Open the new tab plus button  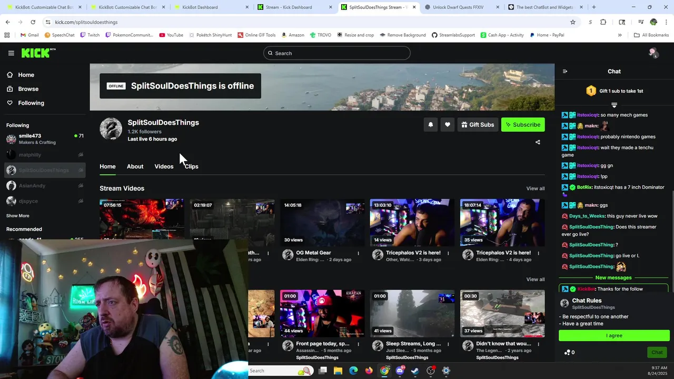[594, 7]
